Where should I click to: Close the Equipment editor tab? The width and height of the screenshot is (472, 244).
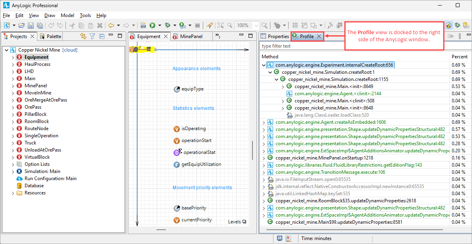pyautogui.click(x=165, y=37)
